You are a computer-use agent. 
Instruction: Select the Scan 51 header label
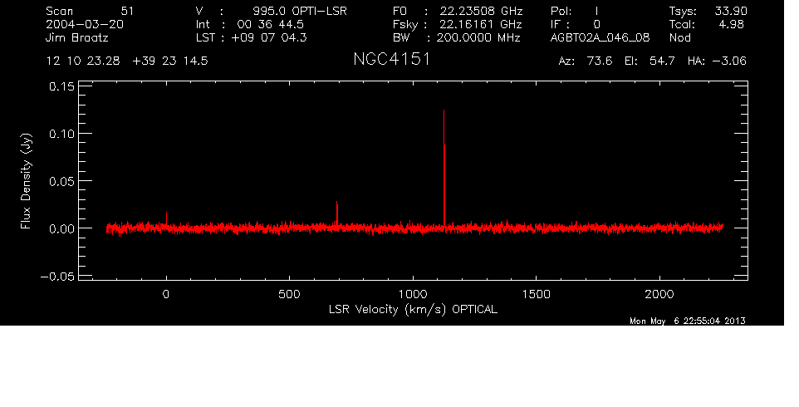click(x=91, y=11)
